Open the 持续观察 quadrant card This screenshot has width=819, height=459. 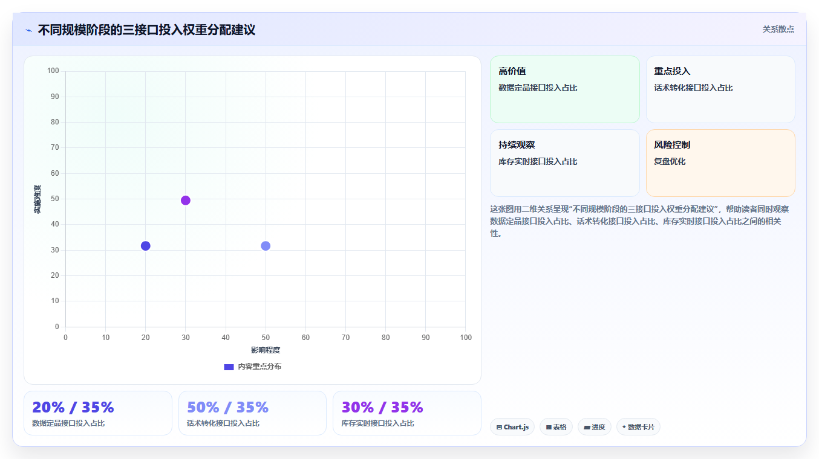564,163
